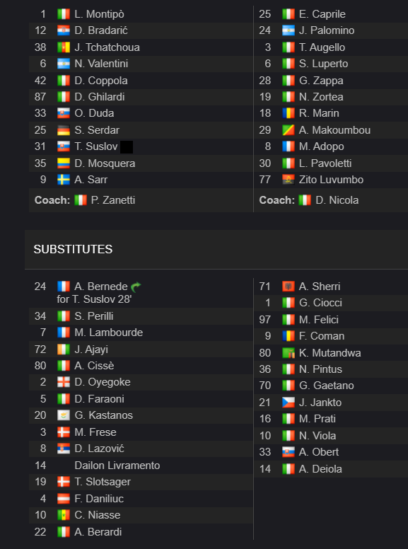The width and height of the screenshot is (408, 549).
Task: Open L. Pavoletti's player page
Action: (325, 163)
